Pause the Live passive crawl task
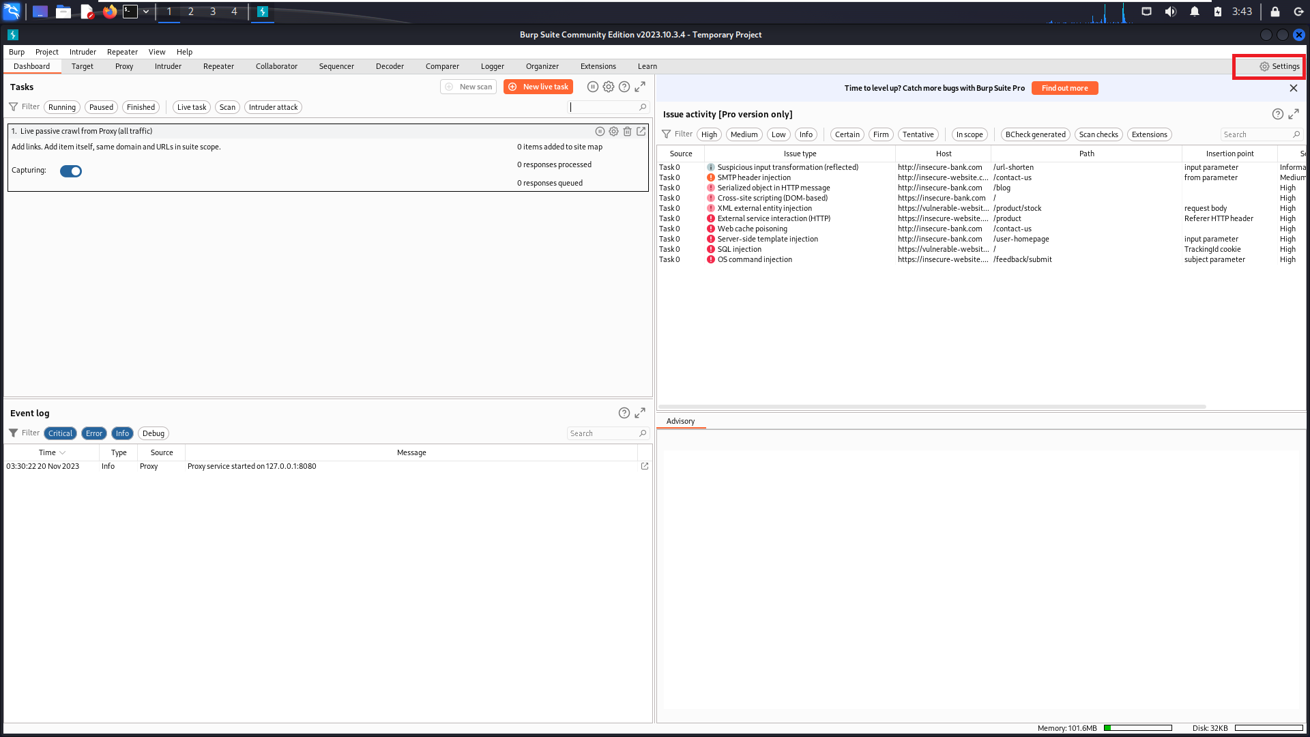 600,131
